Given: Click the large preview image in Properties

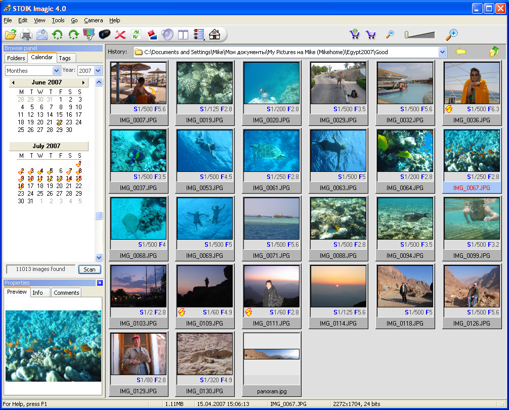Looking at the screenshot, I should tap(53, 346).
